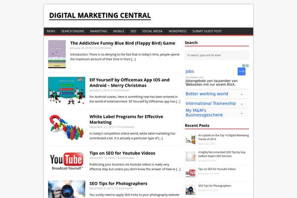
Task: Click [...] read more in White Label excerpt
Action: (160, 138)
